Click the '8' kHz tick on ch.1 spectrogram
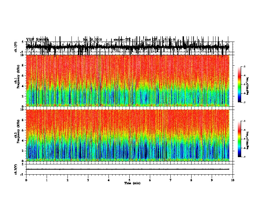This screenshot has width=262, height=202. pos(23,65)
